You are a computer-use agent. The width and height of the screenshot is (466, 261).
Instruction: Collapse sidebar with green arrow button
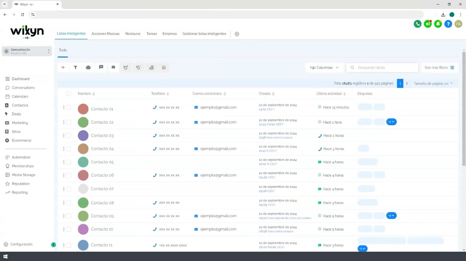(54, 245)
